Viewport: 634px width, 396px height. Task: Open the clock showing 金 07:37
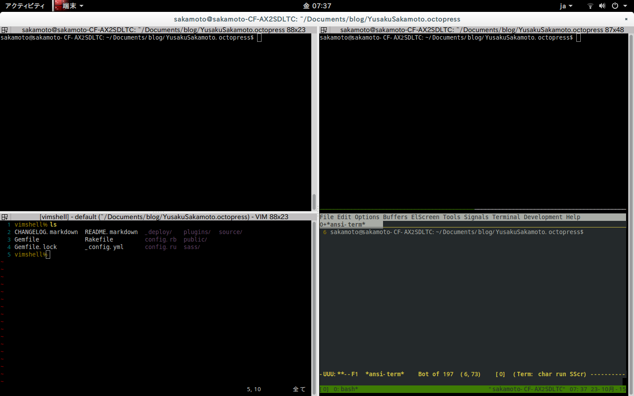click(x=317, y=6)
